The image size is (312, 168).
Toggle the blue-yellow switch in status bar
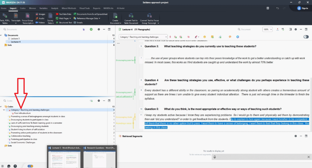30,166
